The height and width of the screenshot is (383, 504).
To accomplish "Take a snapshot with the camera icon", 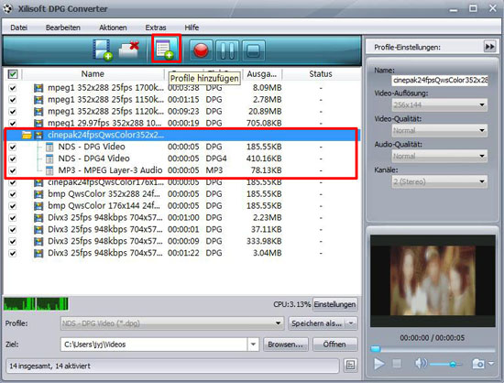I will pos(478,364).
